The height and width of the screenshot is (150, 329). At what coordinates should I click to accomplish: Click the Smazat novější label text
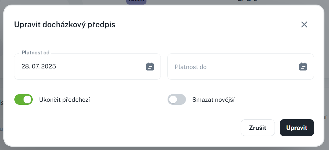[x=213, y=100]
